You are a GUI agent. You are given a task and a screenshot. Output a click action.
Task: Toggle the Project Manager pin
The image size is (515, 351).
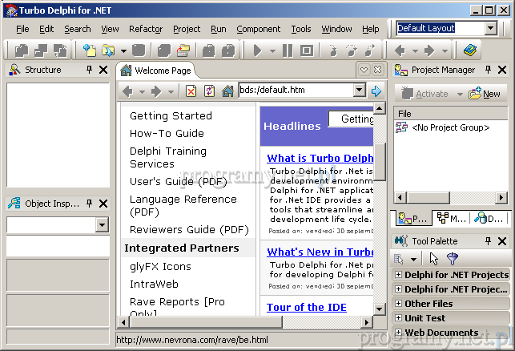click(488, 70)
